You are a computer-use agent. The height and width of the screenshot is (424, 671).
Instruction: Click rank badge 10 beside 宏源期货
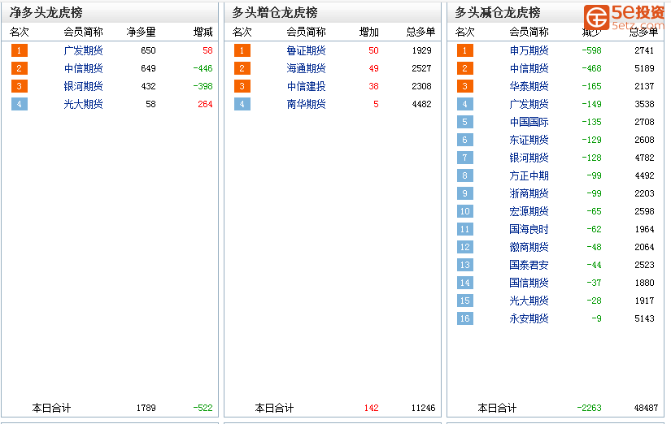(465, 211)
